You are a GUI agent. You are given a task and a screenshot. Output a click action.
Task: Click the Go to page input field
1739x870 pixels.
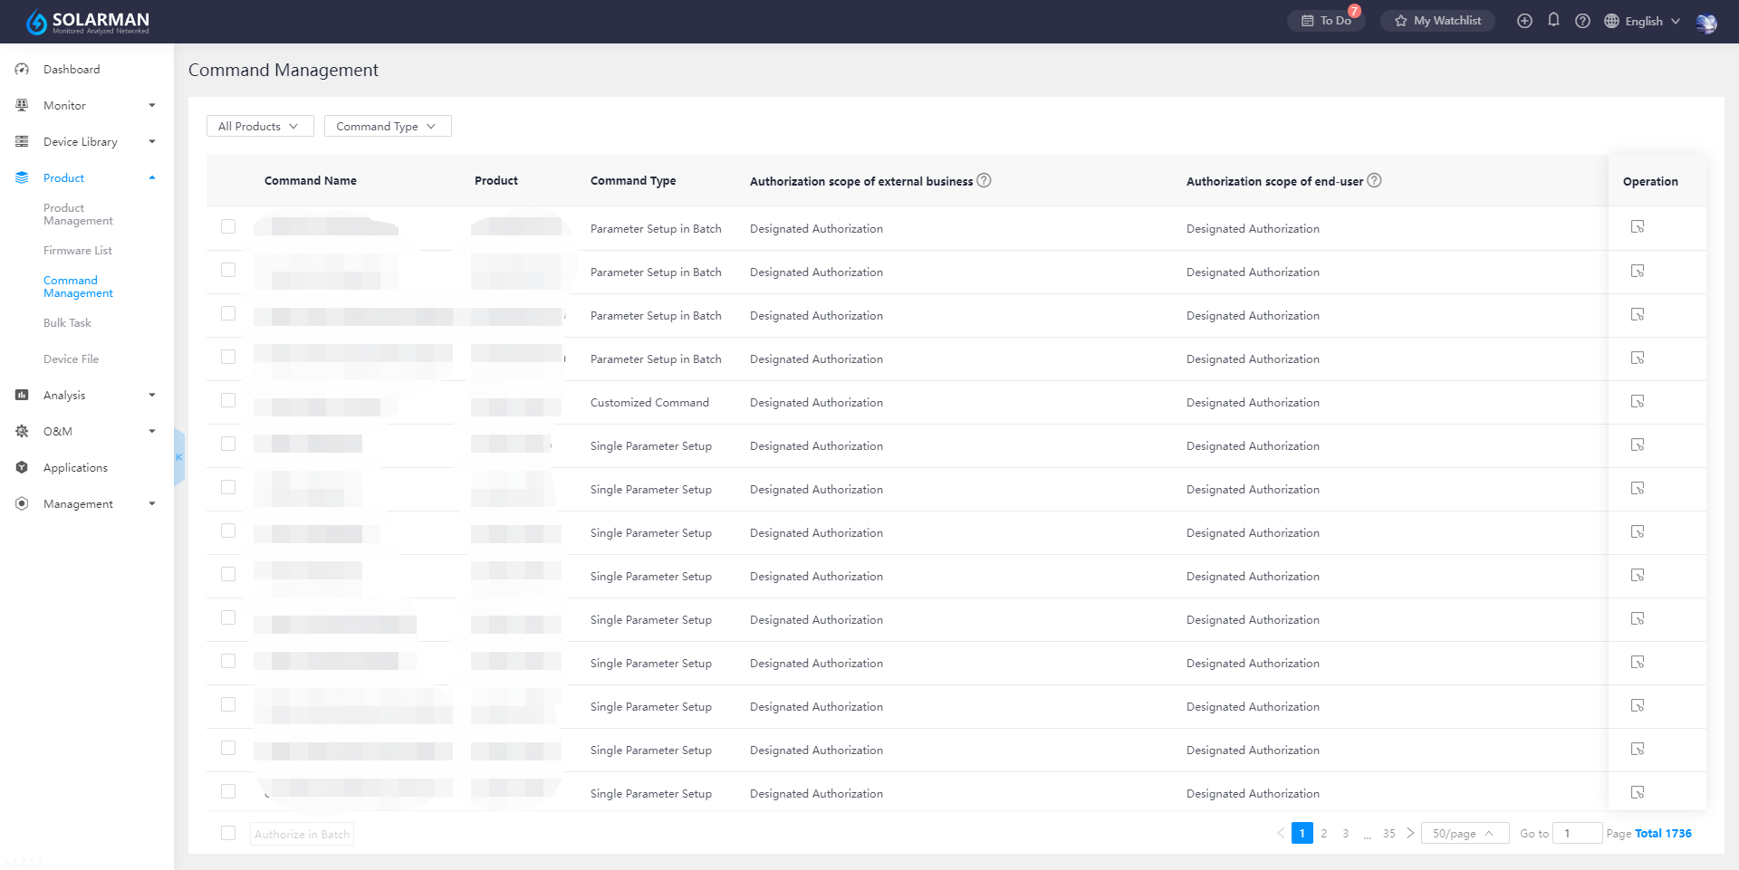1577,833
